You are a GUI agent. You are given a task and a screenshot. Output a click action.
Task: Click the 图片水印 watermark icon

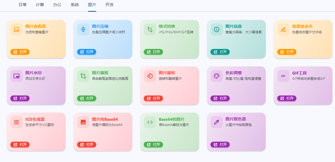[16, 76]
